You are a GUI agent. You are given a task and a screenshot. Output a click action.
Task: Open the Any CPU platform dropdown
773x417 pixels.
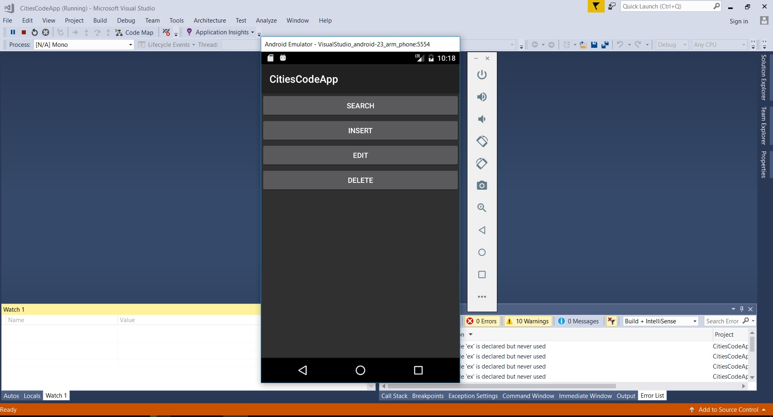720,45
